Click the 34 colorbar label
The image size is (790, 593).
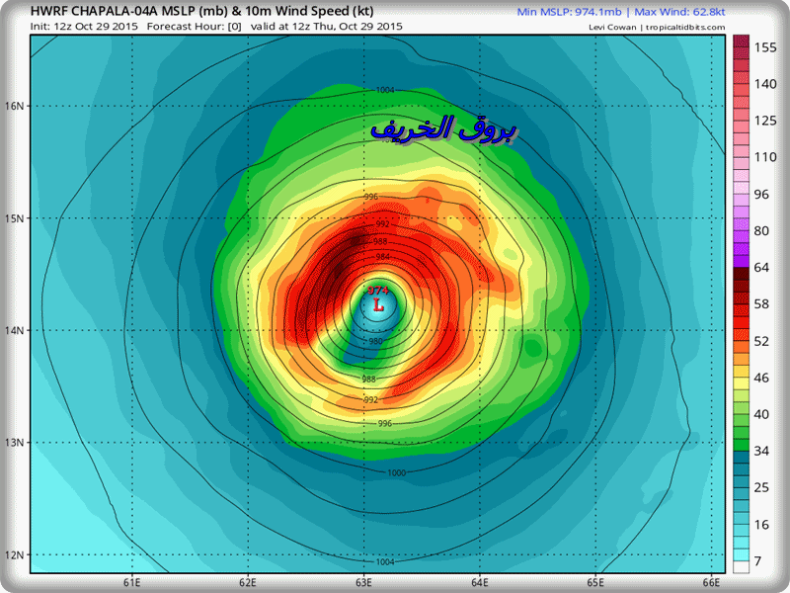pos(761,451)
